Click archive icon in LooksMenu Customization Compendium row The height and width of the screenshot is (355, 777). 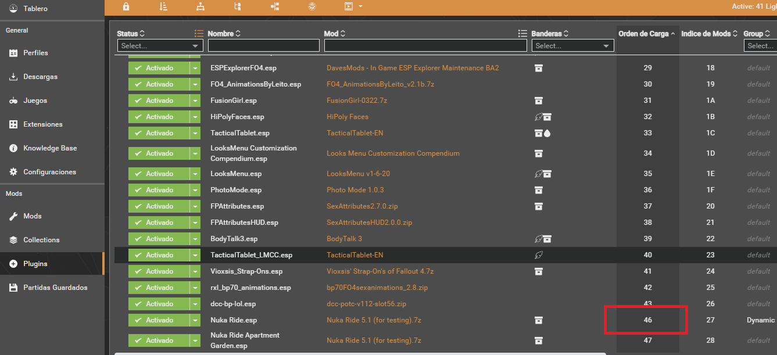pyautogui.click(x=539, y=153)
